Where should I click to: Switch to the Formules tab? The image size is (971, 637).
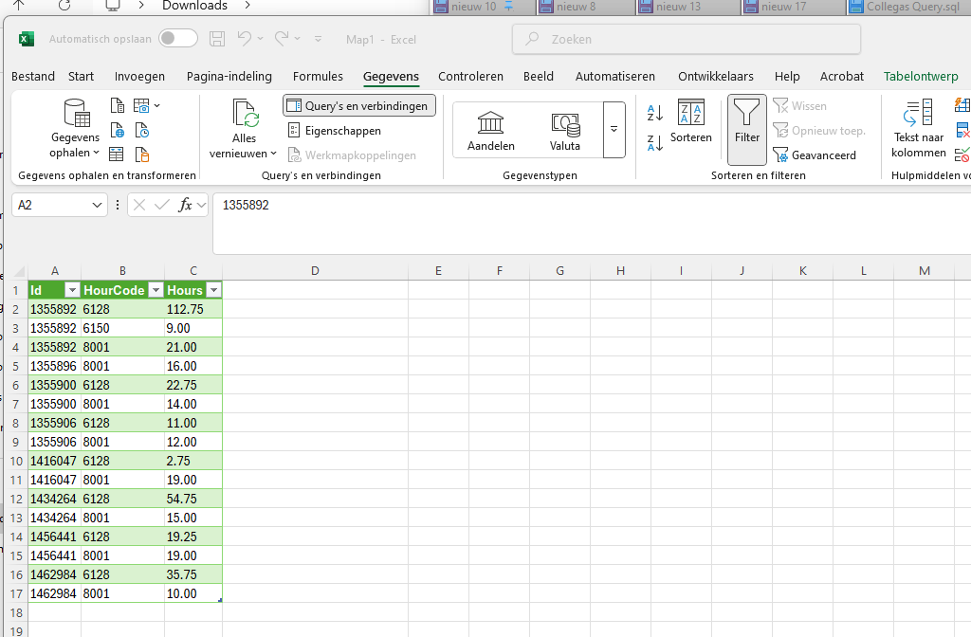tap(318, 77)
